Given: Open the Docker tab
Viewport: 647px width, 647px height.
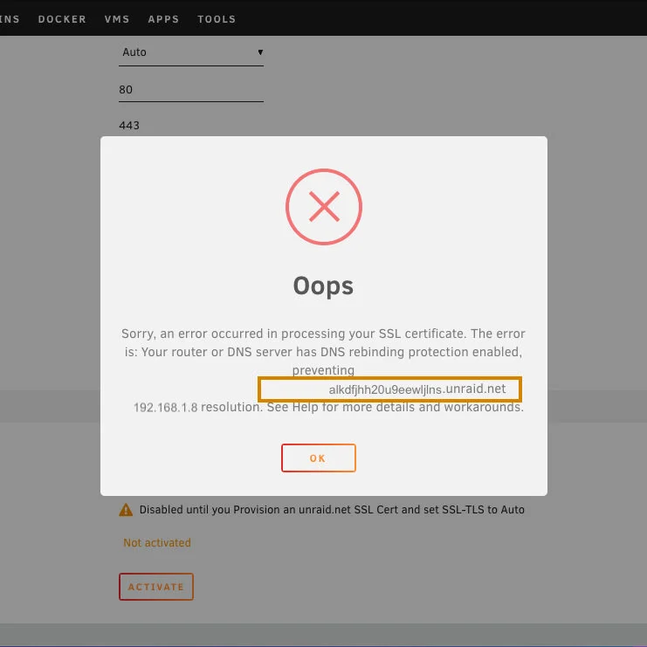Looking at the screenshot, I should pyautogui.click(x=62, y=19).
